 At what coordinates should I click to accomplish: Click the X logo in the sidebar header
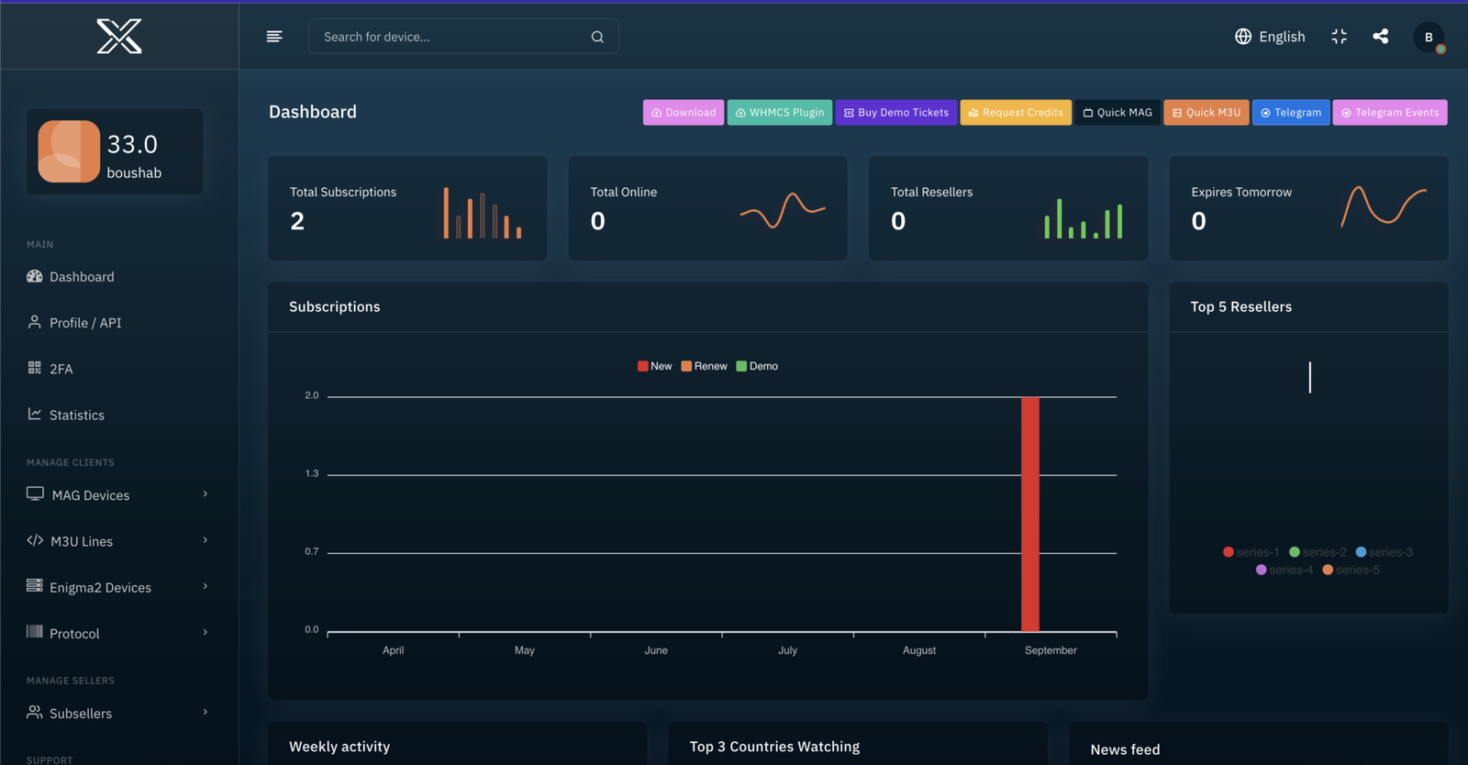pyautogui.click(x=119, y=37)
